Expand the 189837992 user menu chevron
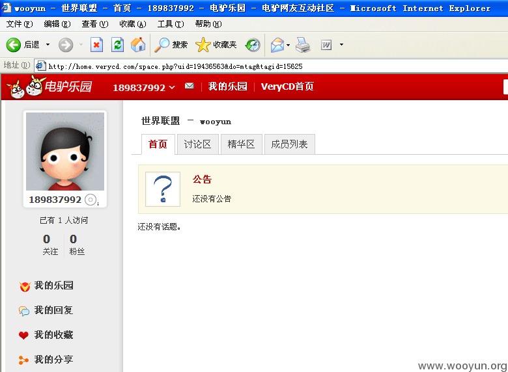Screen dimensions: 508x372 coord(172,87)
